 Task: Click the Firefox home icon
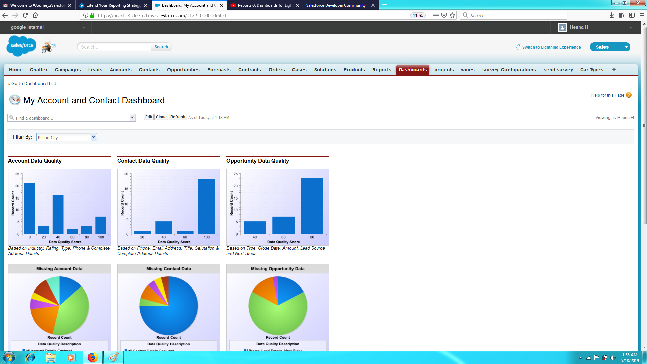pos(35,15)
